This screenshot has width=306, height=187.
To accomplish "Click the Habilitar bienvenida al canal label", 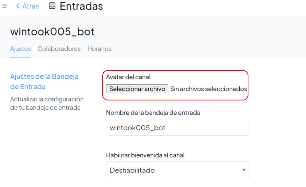I will pos(145,155).
